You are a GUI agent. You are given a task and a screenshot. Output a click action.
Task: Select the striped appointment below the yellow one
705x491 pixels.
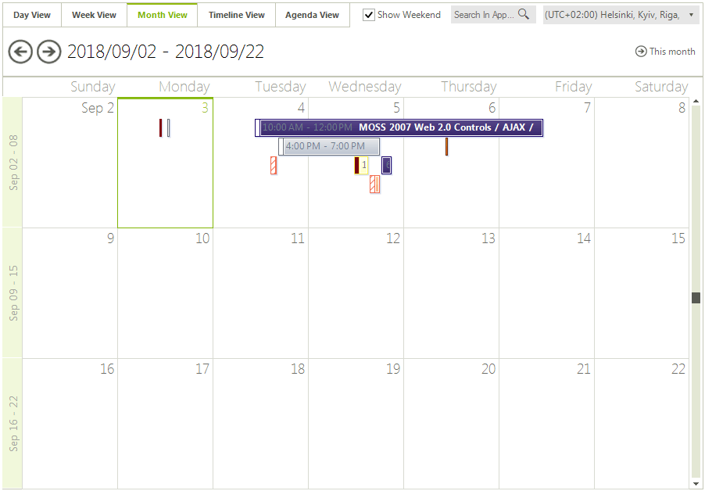coord(375,185)
